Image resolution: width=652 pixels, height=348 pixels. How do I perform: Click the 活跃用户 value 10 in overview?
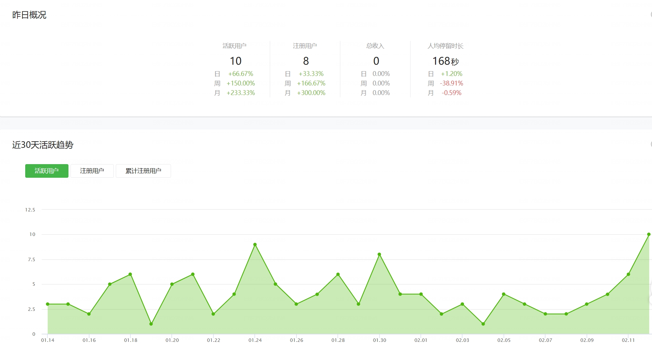point(236,61)
